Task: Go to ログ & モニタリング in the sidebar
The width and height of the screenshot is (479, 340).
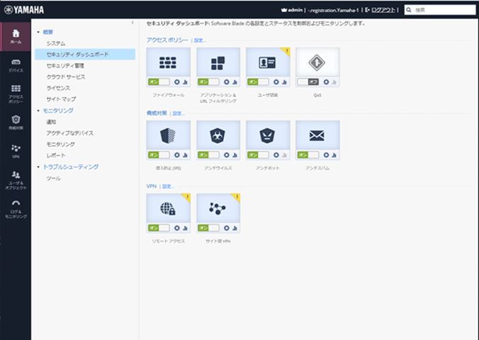Action: tap(16, 209)
